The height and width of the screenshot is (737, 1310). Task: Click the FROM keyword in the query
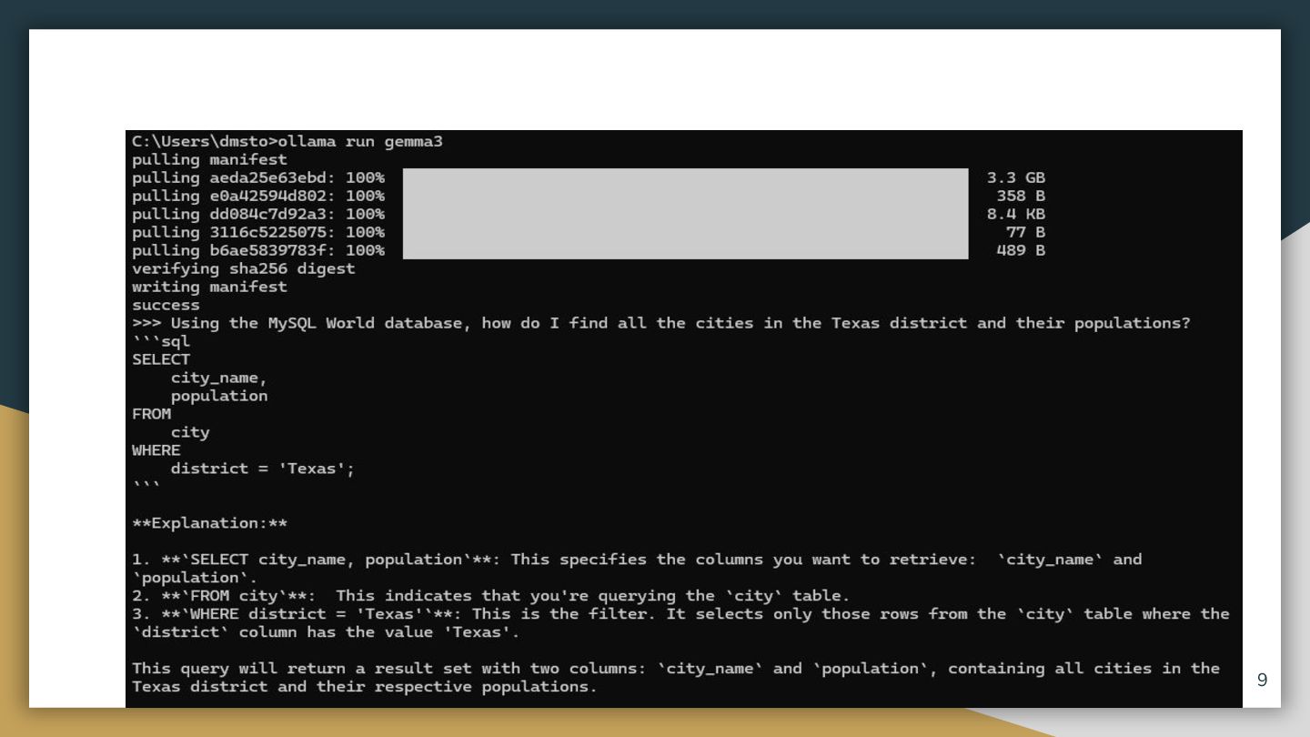(x=151, y=415)
